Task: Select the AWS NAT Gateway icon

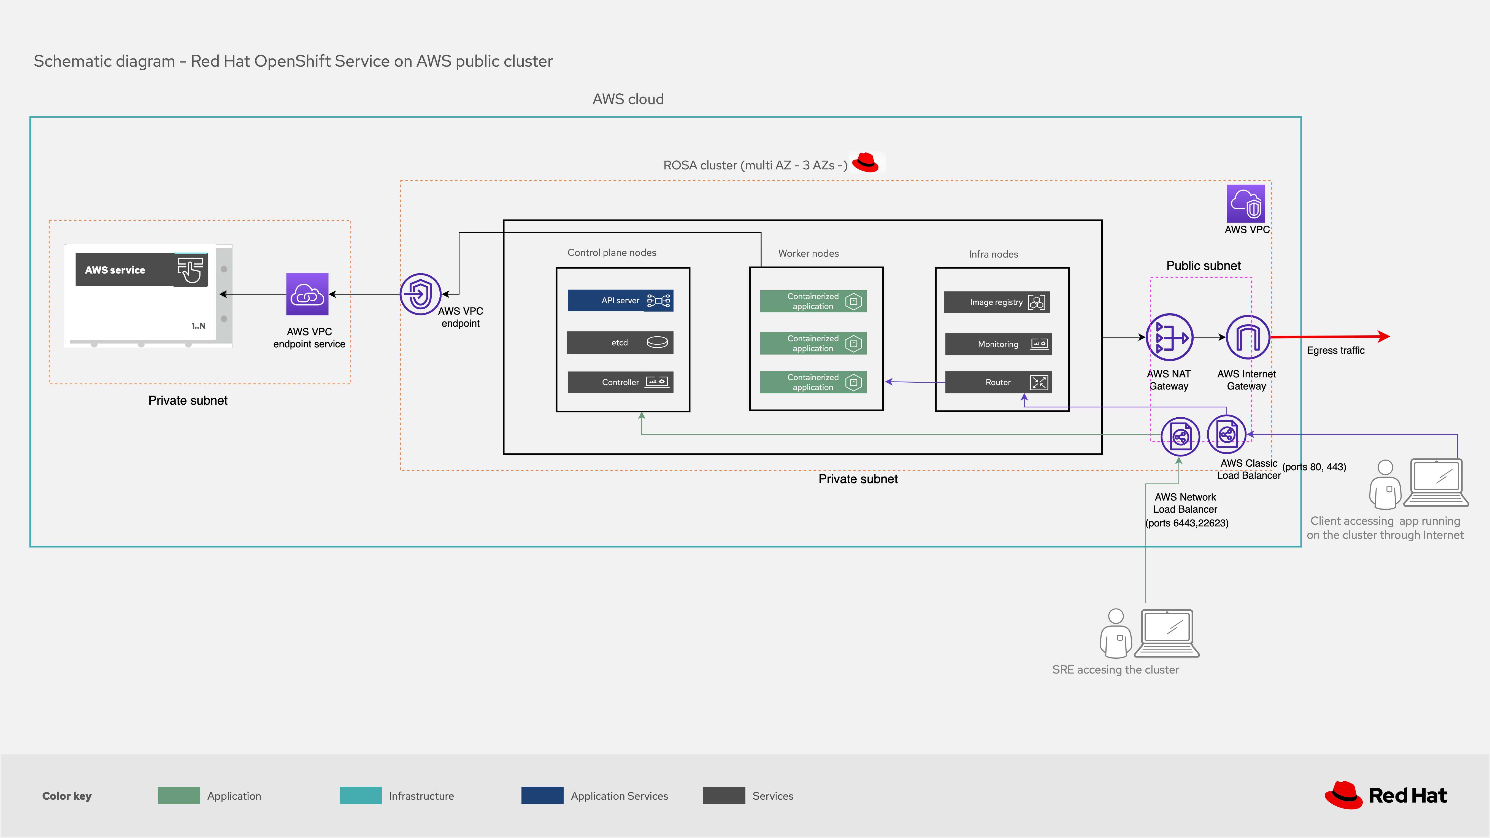Action: 1169,337
